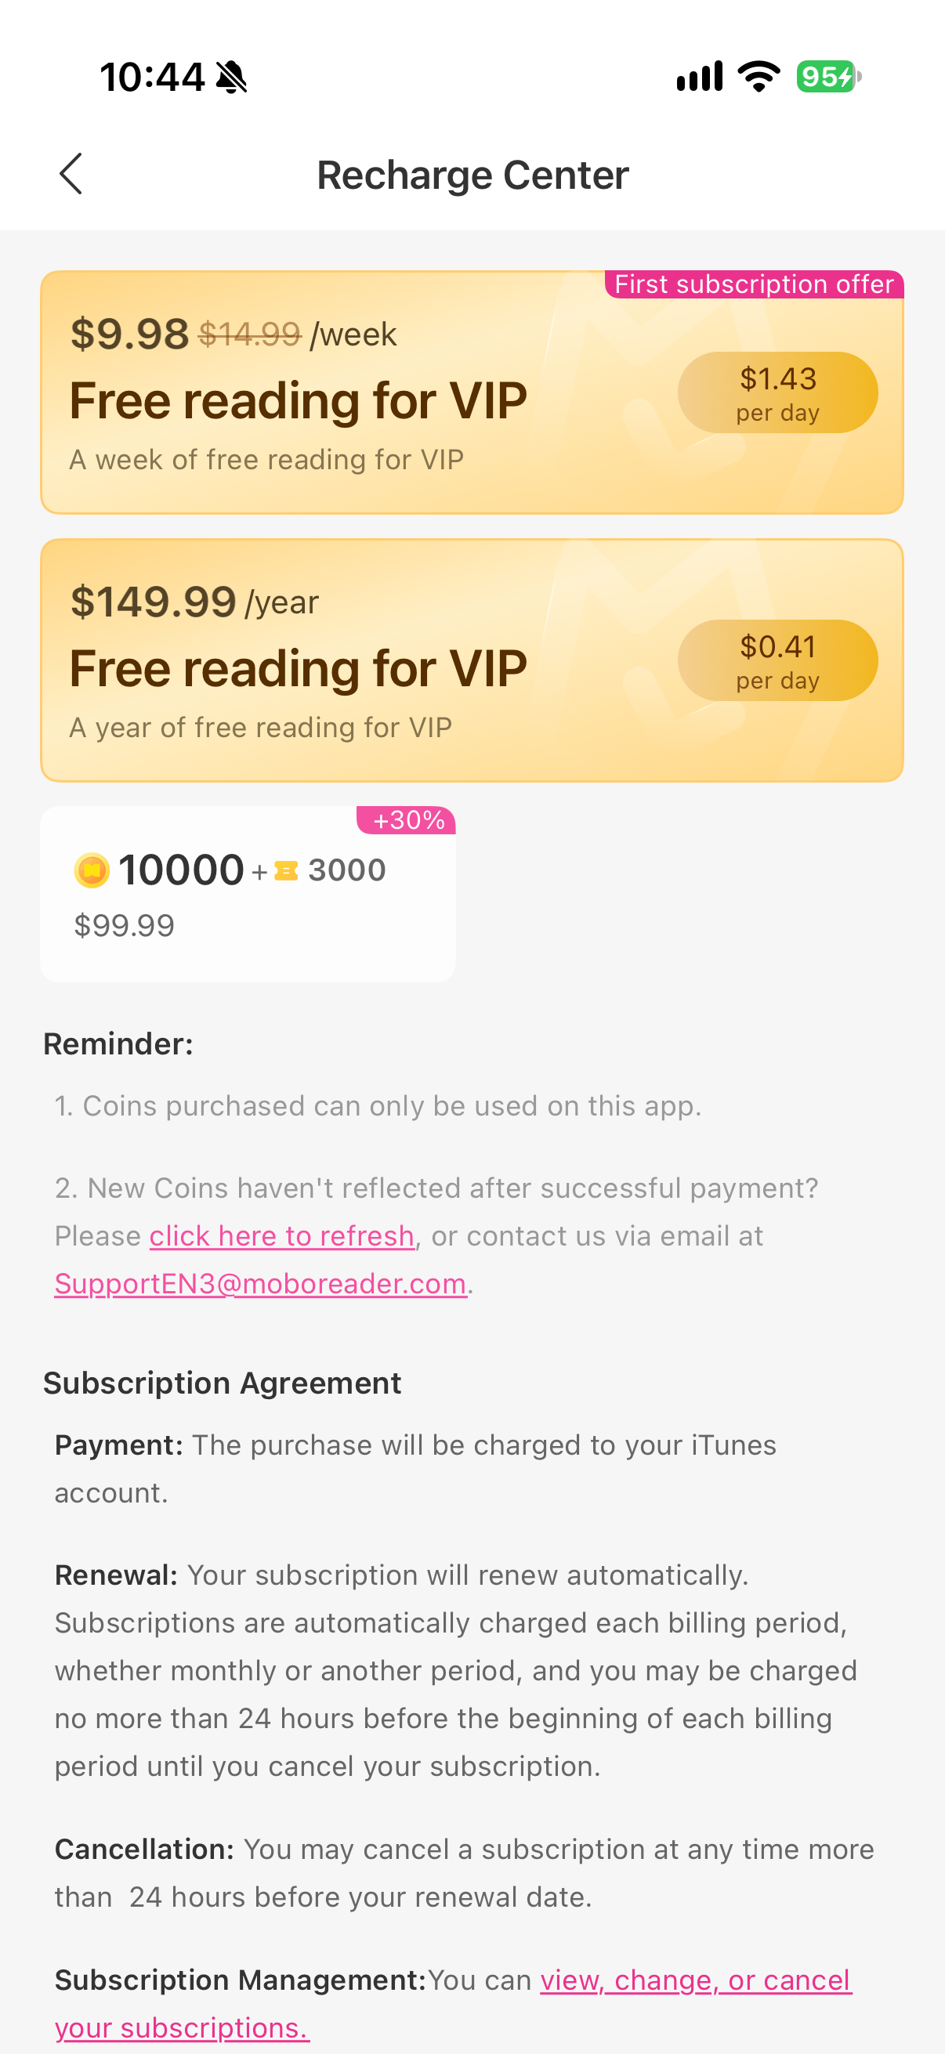Screen dimensions: 945x2054
Task: Open the SupportEN3@moboreader.com email link
Action: point(261,1284)
